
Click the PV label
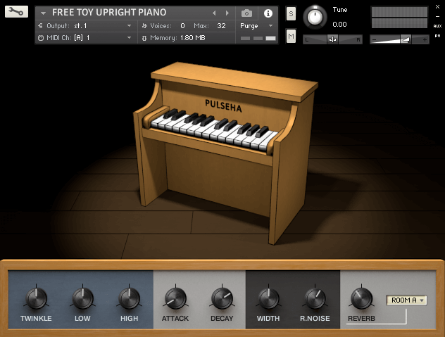437,36
